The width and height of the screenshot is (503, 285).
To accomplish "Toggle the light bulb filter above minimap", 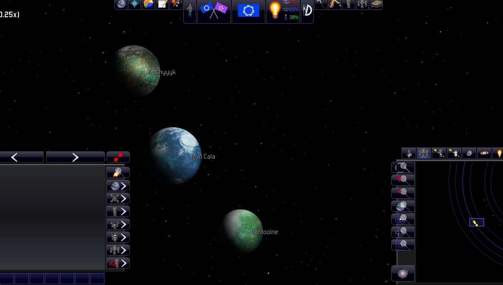I will (x=499, y=153).
